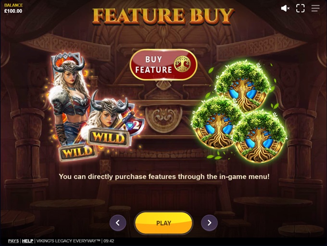Open the hamburger menu
Viewport: 327px width, 246px height.
click(x=315, y=8)
